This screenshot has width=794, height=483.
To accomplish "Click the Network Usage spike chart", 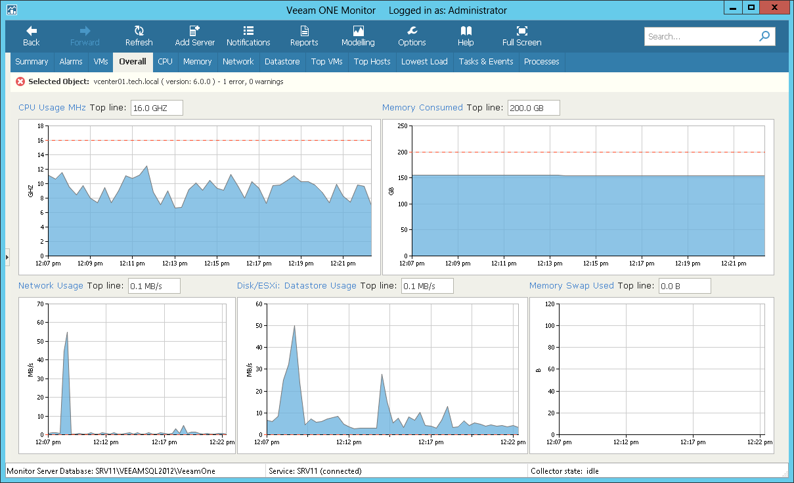I will tap(127, 375).
